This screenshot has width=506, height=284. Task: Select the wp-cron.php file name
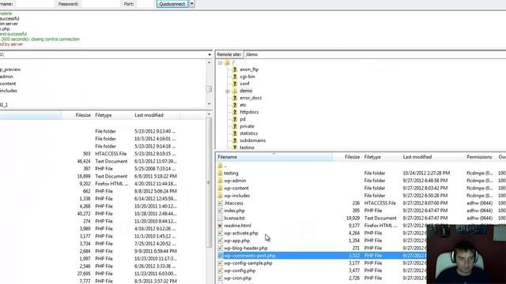tap(237, 278)
